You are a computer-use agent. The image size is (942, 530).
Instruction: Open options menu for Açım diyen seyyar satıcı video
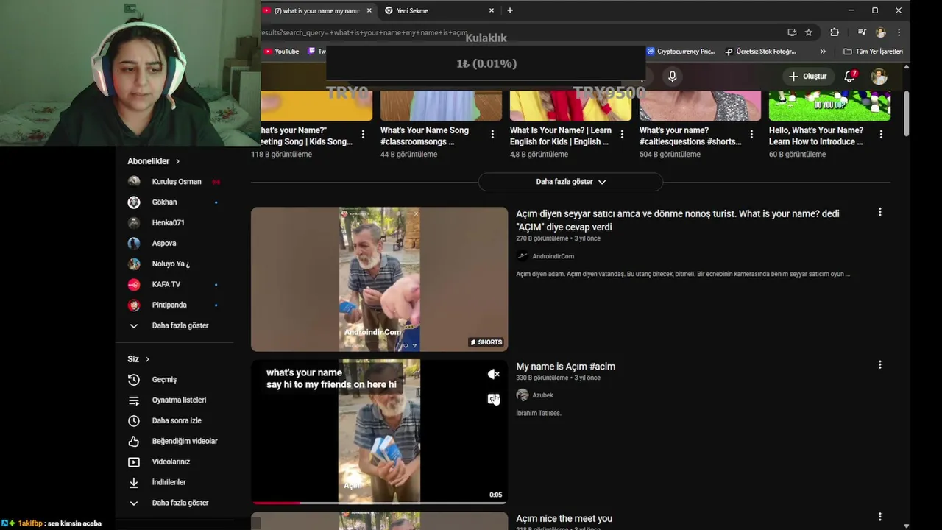[879, 212]
